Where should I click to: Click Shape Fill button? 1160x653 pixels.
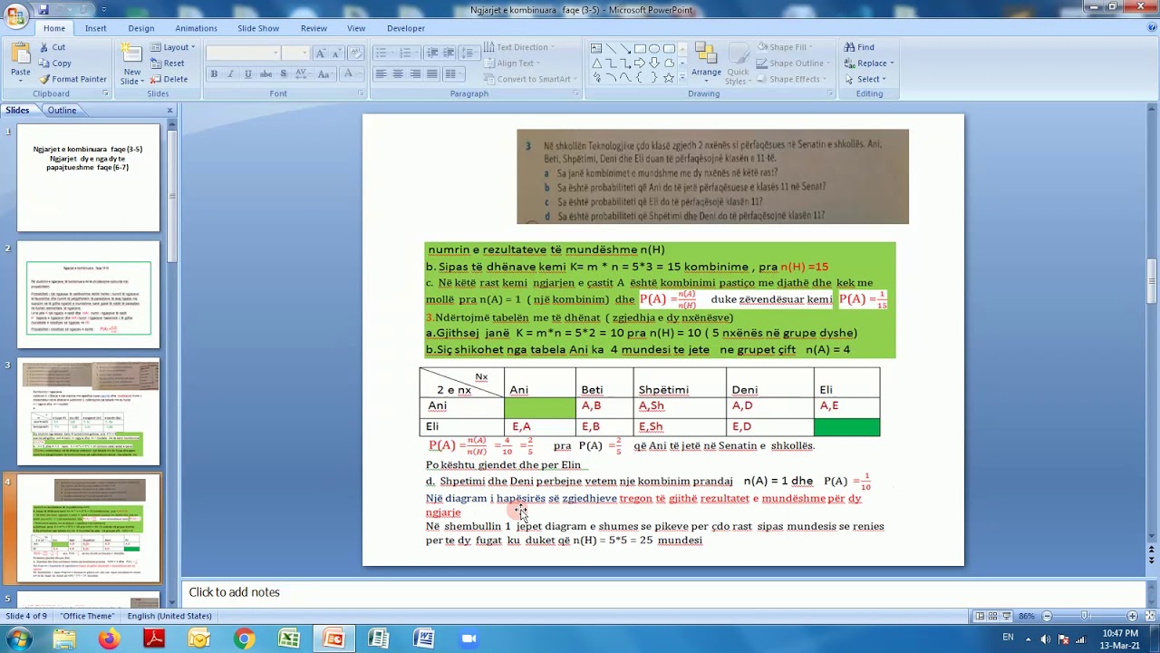787,47
